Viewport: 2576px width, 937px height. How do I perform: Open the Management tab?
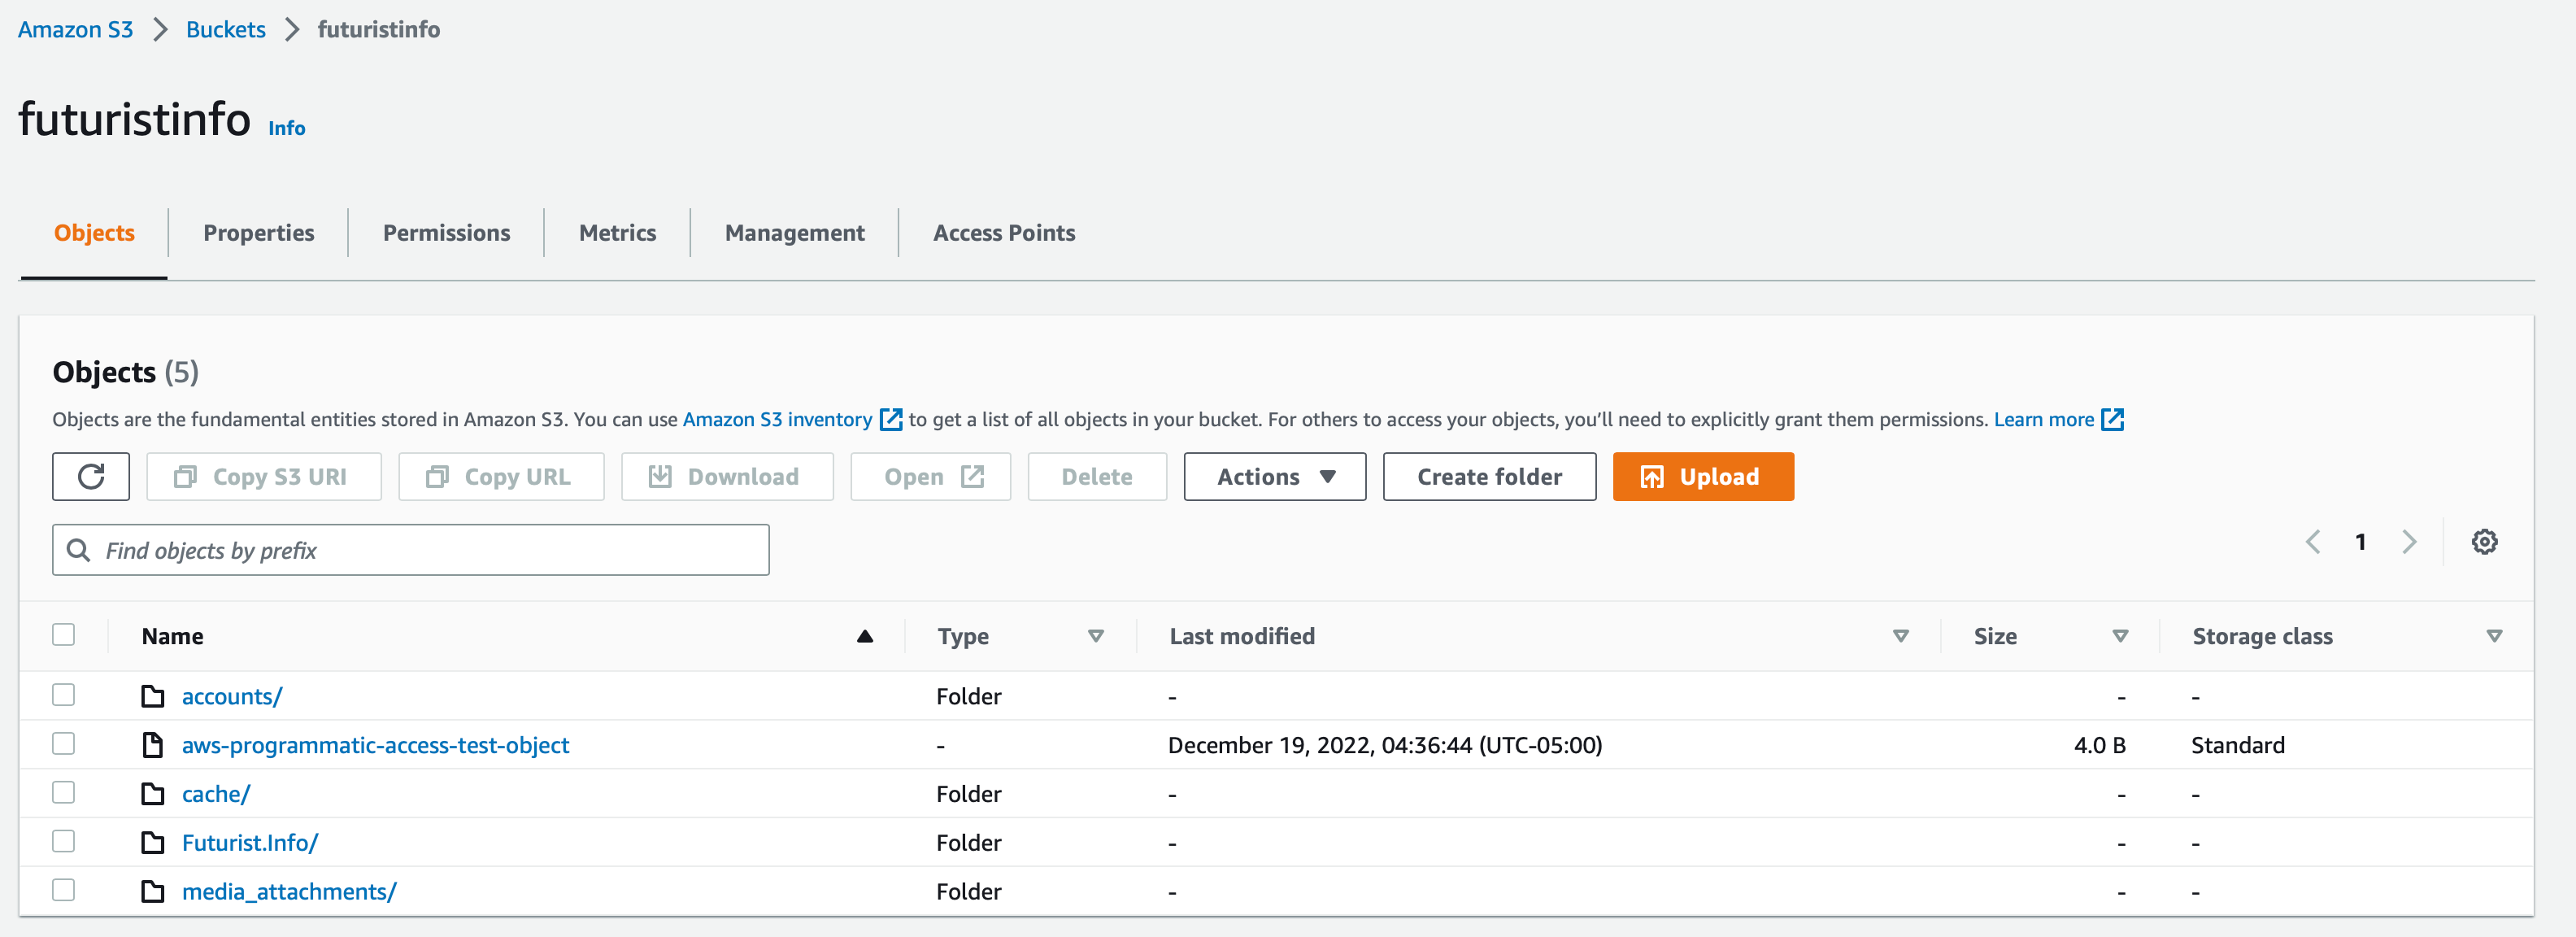coord(794,233)
